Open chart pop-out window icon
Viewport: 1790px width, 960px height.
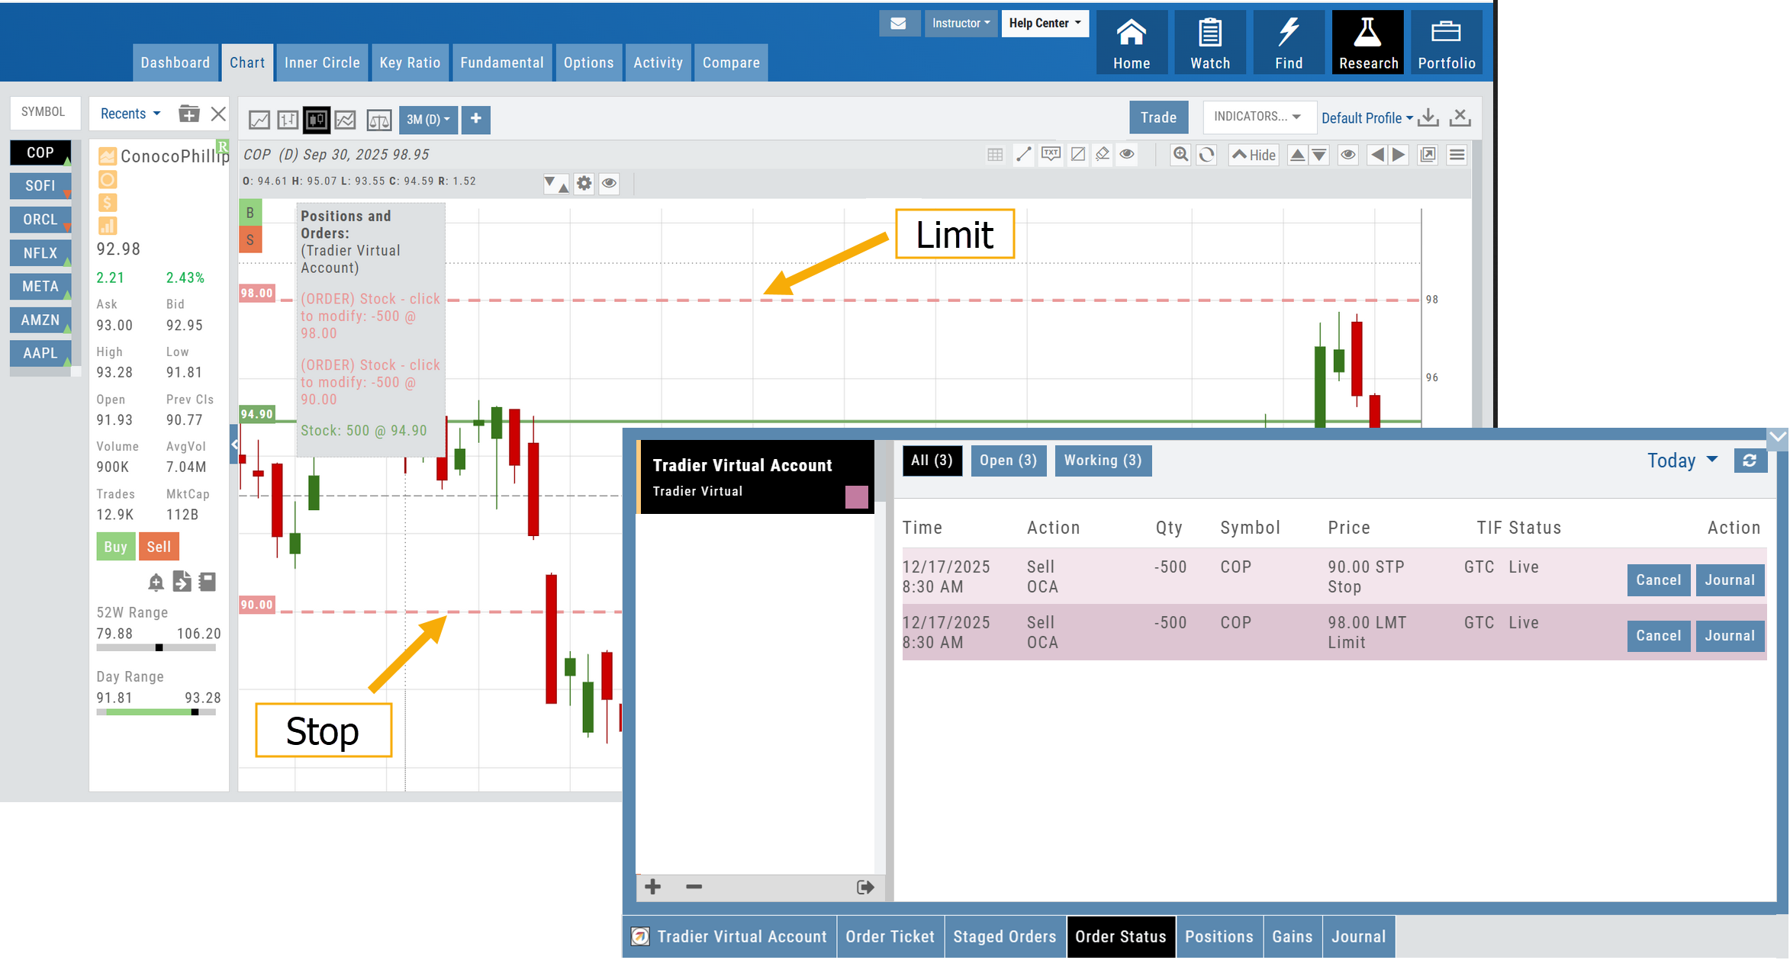[x=1428, y=155]
